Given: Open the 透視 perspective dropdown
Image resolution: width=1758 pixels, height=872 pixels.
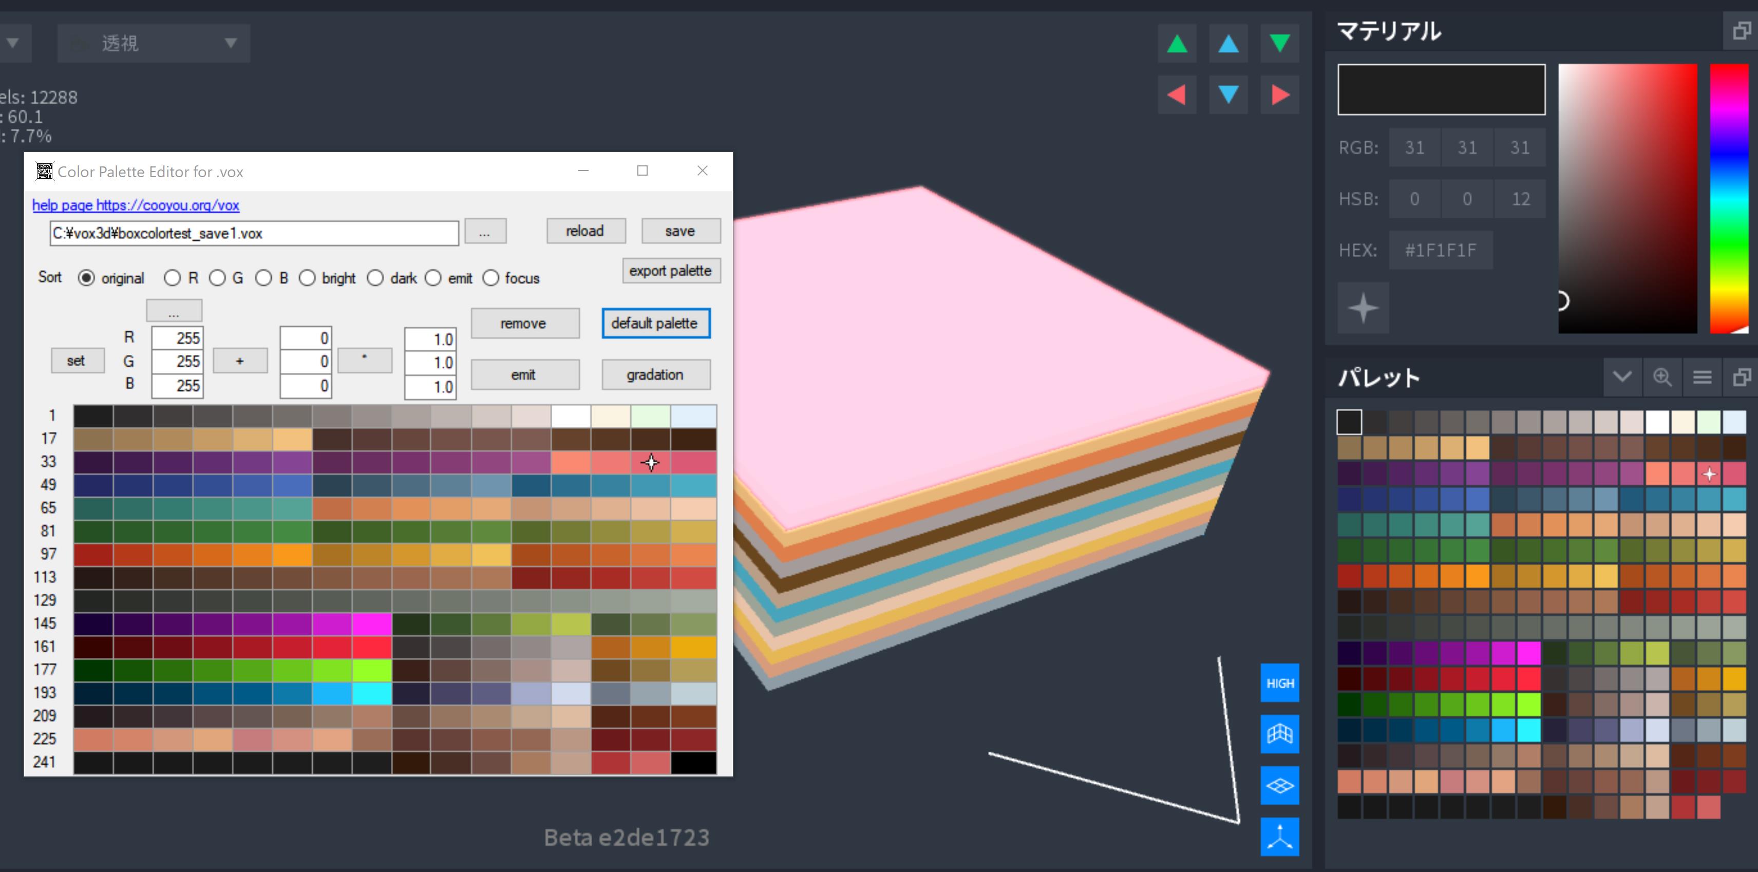Looking at the screenshot, I should pyautogui.click(x=154, y=44).
